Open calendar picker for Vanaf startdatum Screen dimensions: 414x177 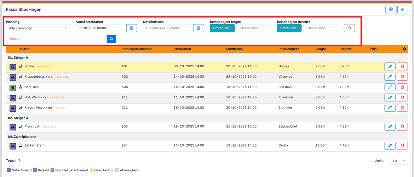(131, 28)
